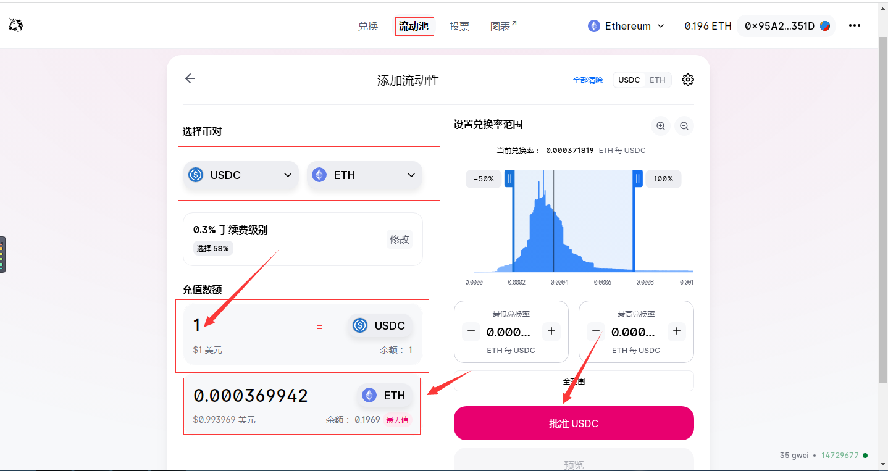The image size is (888, 471).
Task: Click the wallet avatar icon
Action: tap(825, 26)
